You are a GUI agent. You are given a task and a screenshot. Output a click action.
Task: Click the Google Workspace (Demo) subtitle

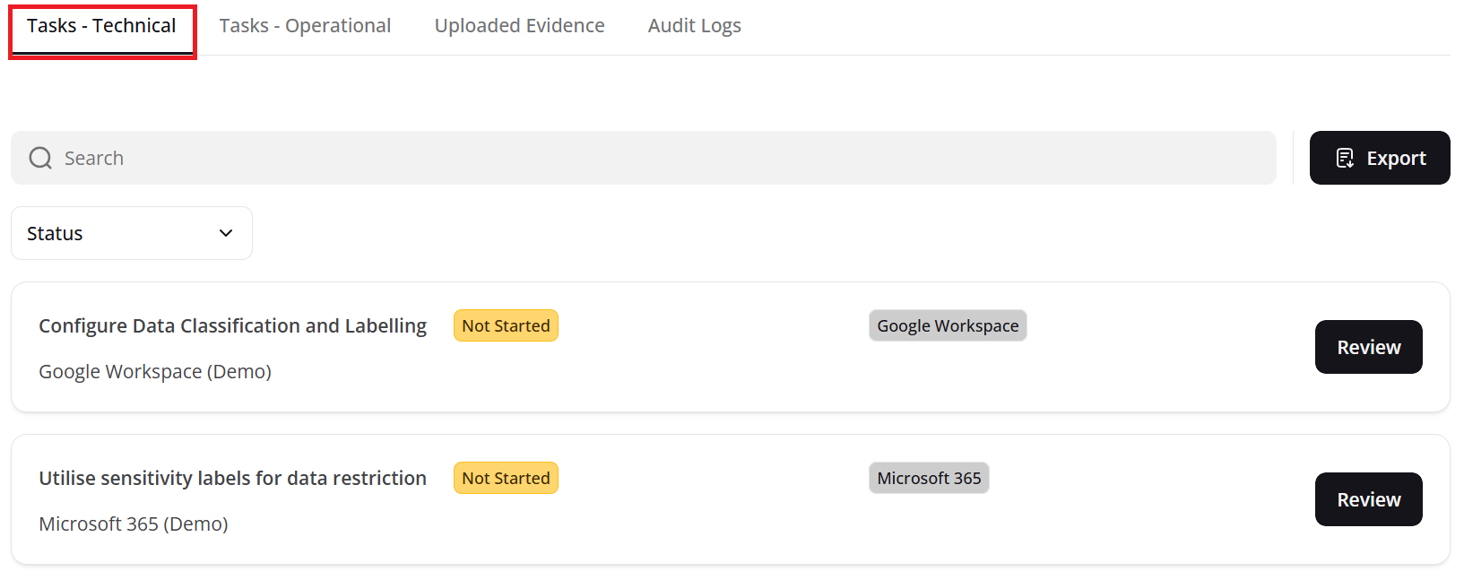pyautogui.click(x=155, y=371)
